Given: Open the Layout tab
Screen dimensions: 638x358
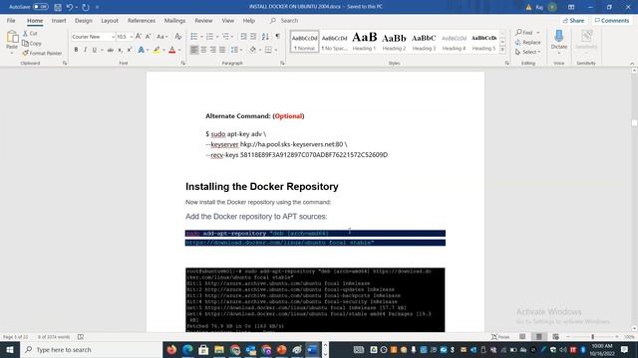Looking at the screenshot, I should [110, 20].
